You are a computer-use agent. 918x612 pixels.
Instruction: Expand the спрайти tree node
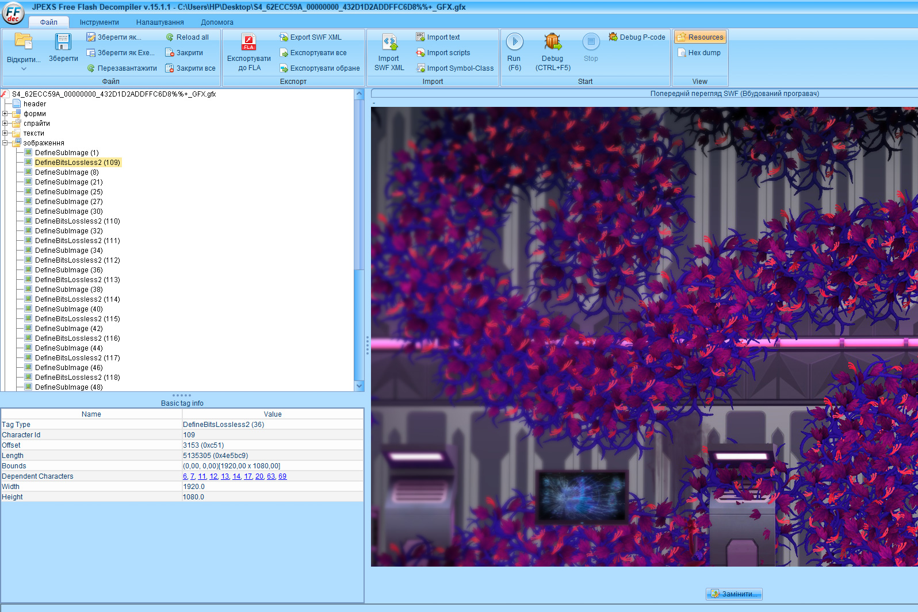pos(5,124)
